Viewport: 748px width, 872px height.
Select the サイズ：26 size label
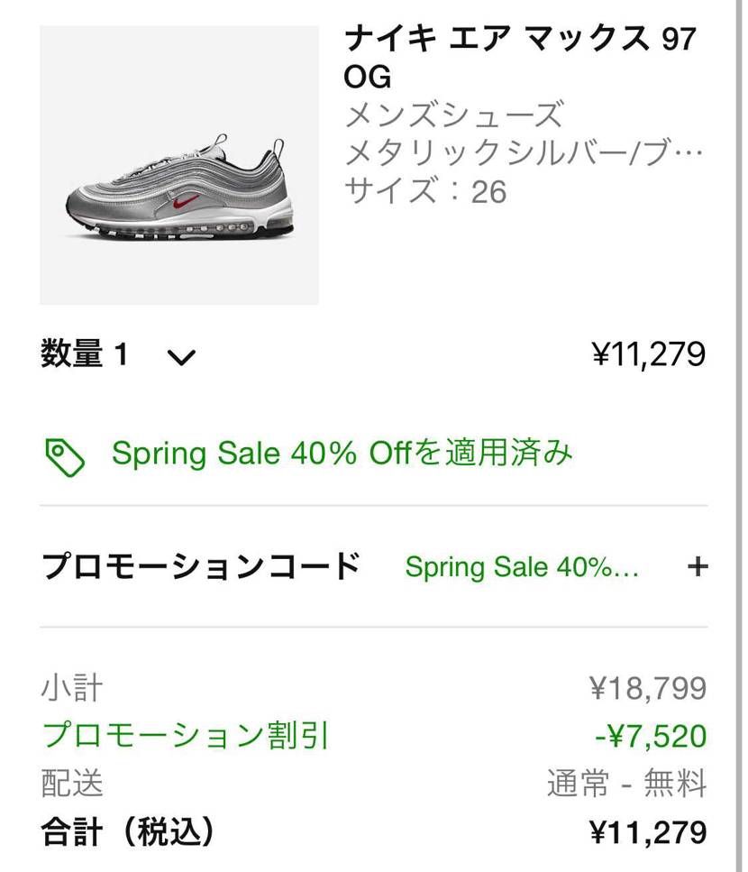point(425,191)
